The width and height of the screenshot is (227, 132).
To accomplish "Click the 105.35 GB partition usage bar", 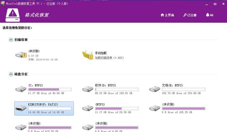I will (184, 109).
